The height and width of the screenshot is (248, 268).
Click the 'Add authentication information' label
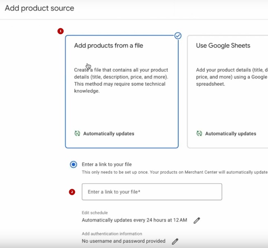112,234
